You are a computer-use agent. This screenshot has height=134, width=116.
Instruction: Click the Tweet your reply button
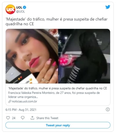coord(58,125)
